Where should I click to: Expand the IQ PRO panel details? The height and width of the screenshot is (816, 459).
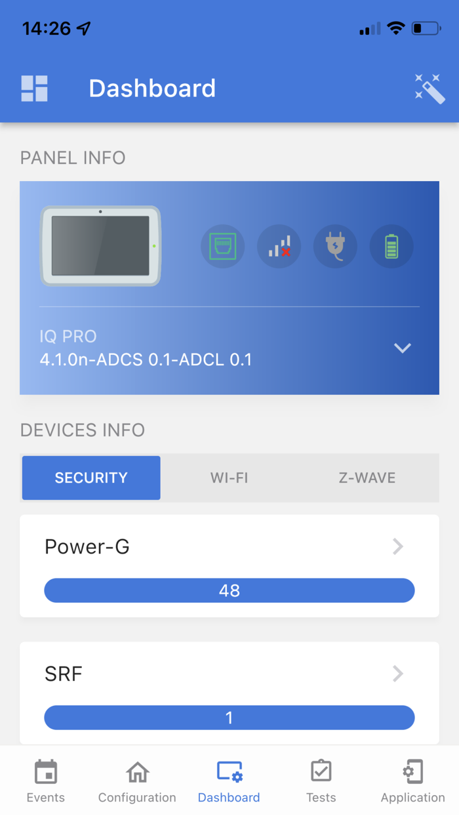point(402,348)
